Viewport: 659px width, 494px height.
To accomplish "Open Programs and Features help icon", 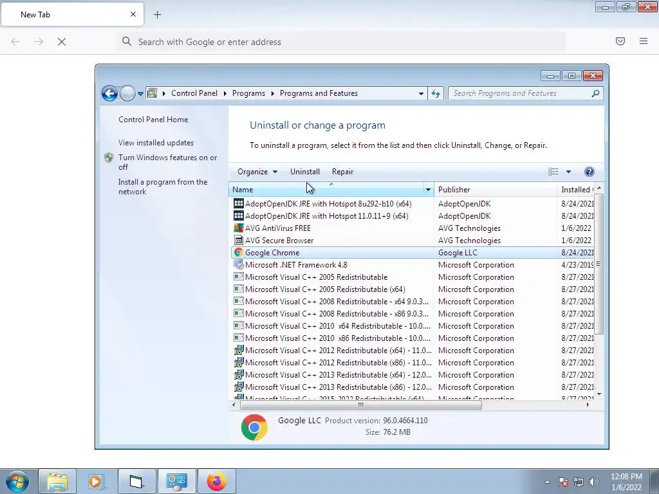I will 589,171.
